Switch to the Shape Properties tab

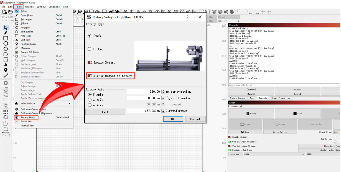pos(281,98)
